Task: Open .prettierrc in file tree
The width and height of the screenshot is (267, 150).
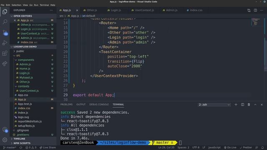Action: (x=23, y=135)
